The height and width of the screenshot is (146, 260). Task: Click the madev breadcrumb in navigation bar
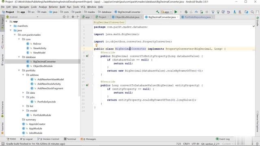tap(89, 12)
